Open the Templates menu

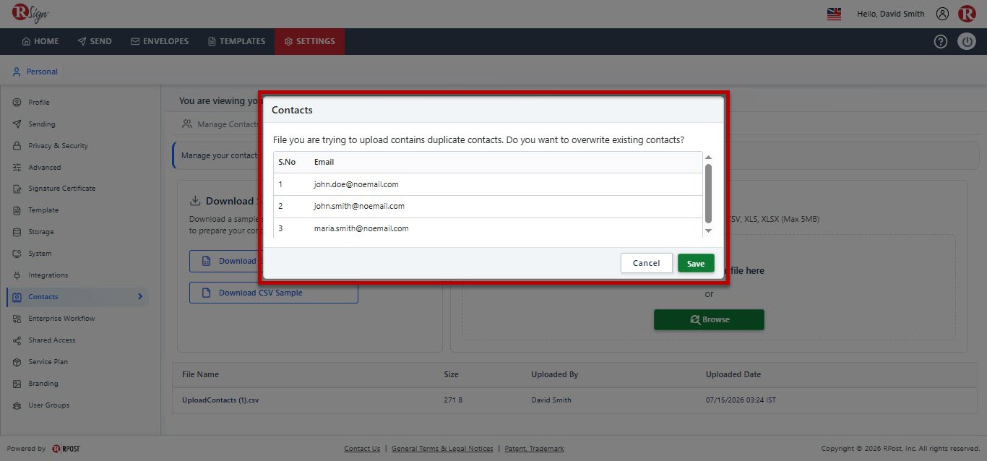[x=236, y=41]
